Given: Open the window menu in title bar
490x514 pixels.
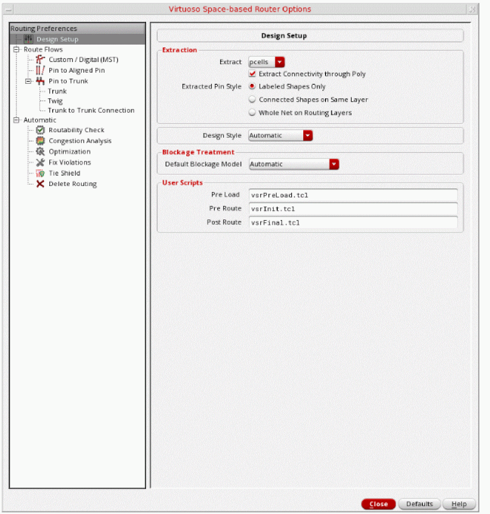Looking at the screenshot, I should [9, 9].
